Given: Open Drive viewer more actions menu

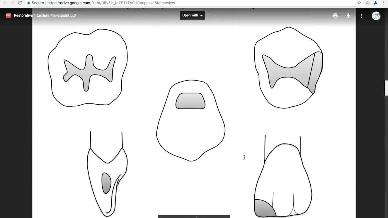Looking at the screenshot, I should click(361, 16).
